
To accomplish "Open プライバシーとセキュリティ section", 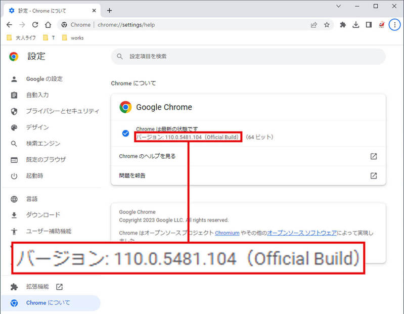I will 62,111.
